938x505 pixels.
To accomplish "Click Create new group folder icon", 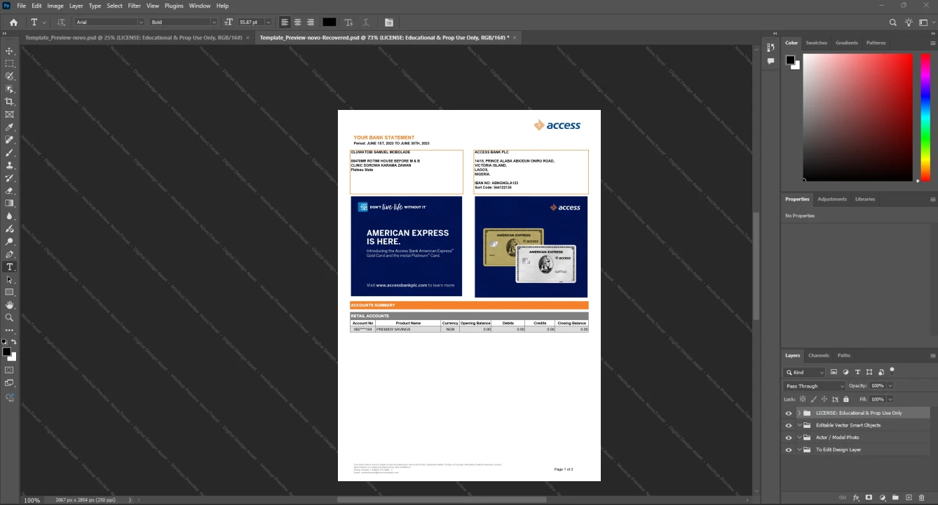I will (895, 497).
